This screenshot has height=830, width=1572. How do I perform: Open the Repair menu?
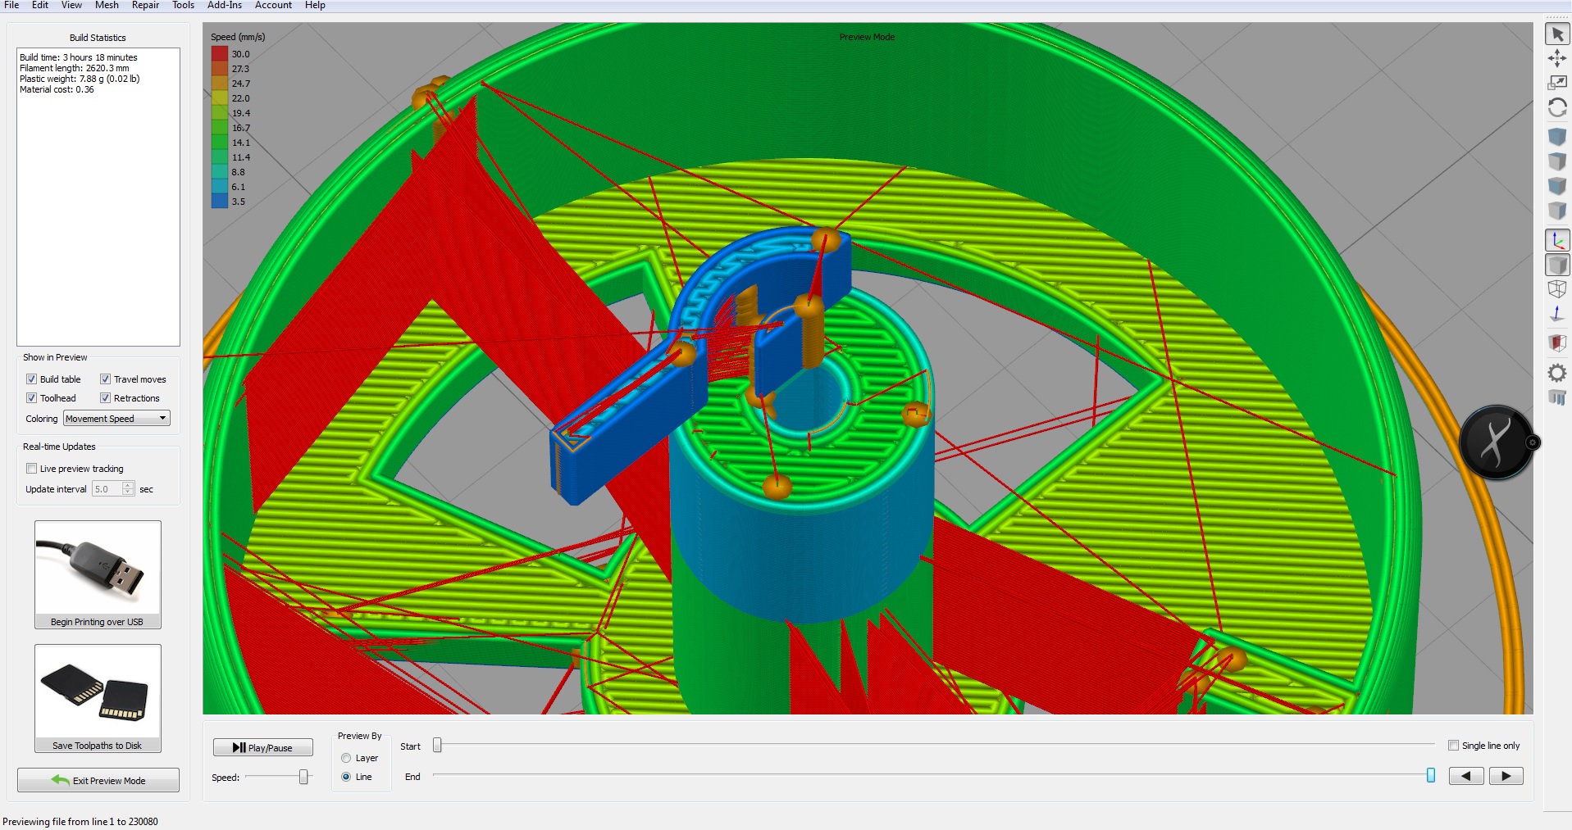click(145, 6)
